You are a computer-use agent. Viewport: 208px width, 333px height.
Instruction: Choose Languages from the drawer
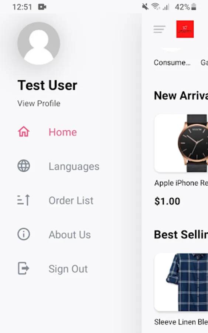coord(74,166)
